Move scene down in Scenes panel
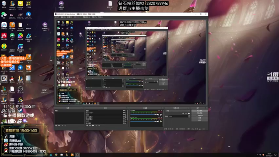Image resolution: width=279 pixels, height=157 pixels. pos(65,126)
